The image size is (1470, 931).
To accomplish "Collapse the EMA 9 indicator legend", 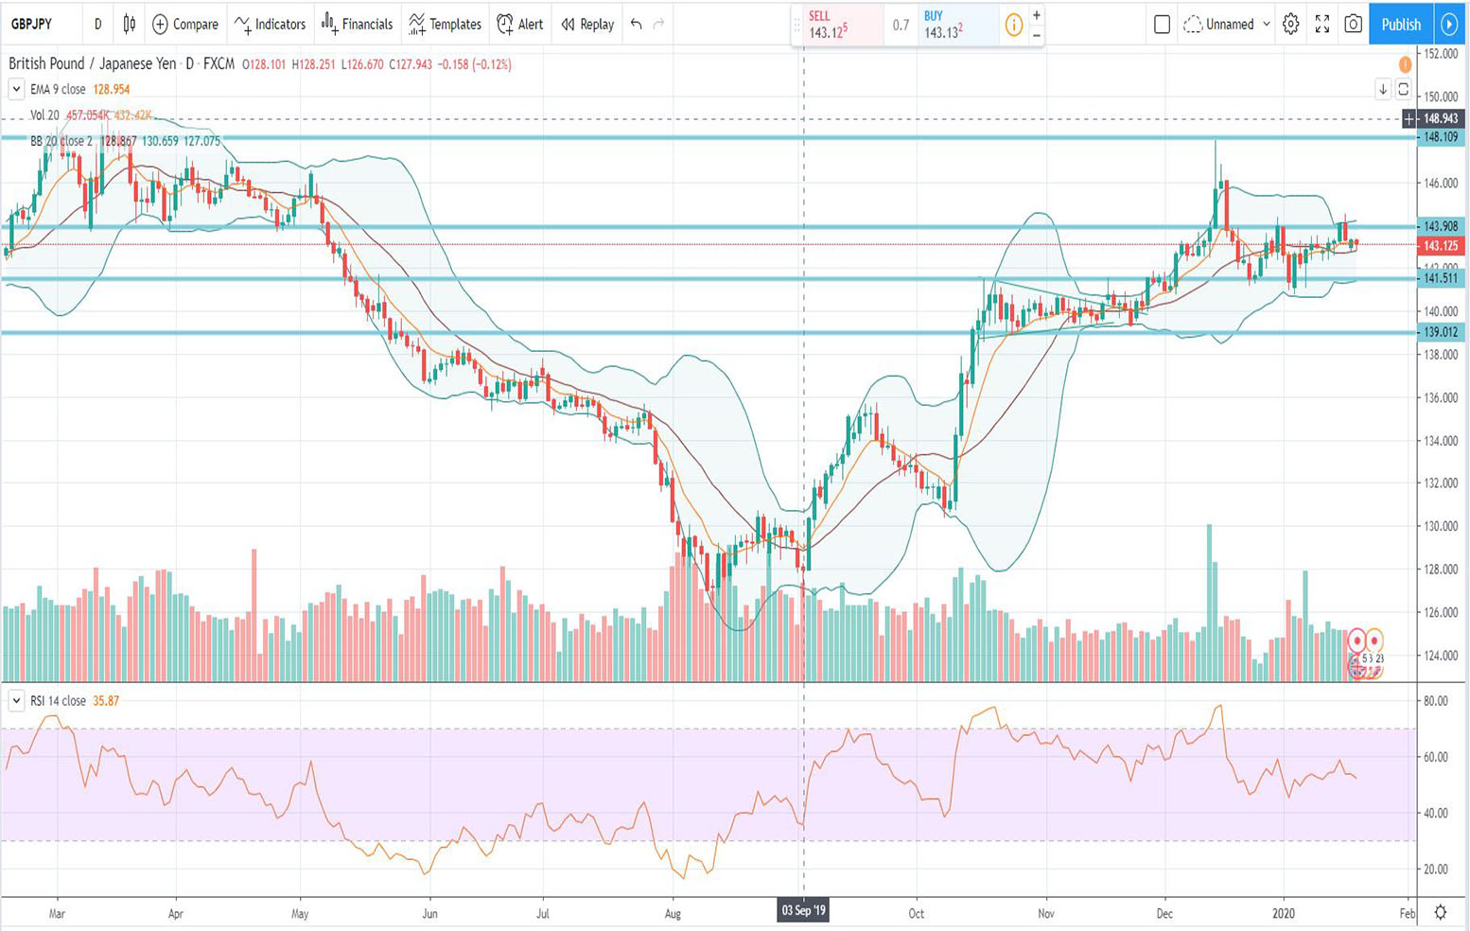I will click(x=16, y=89).
